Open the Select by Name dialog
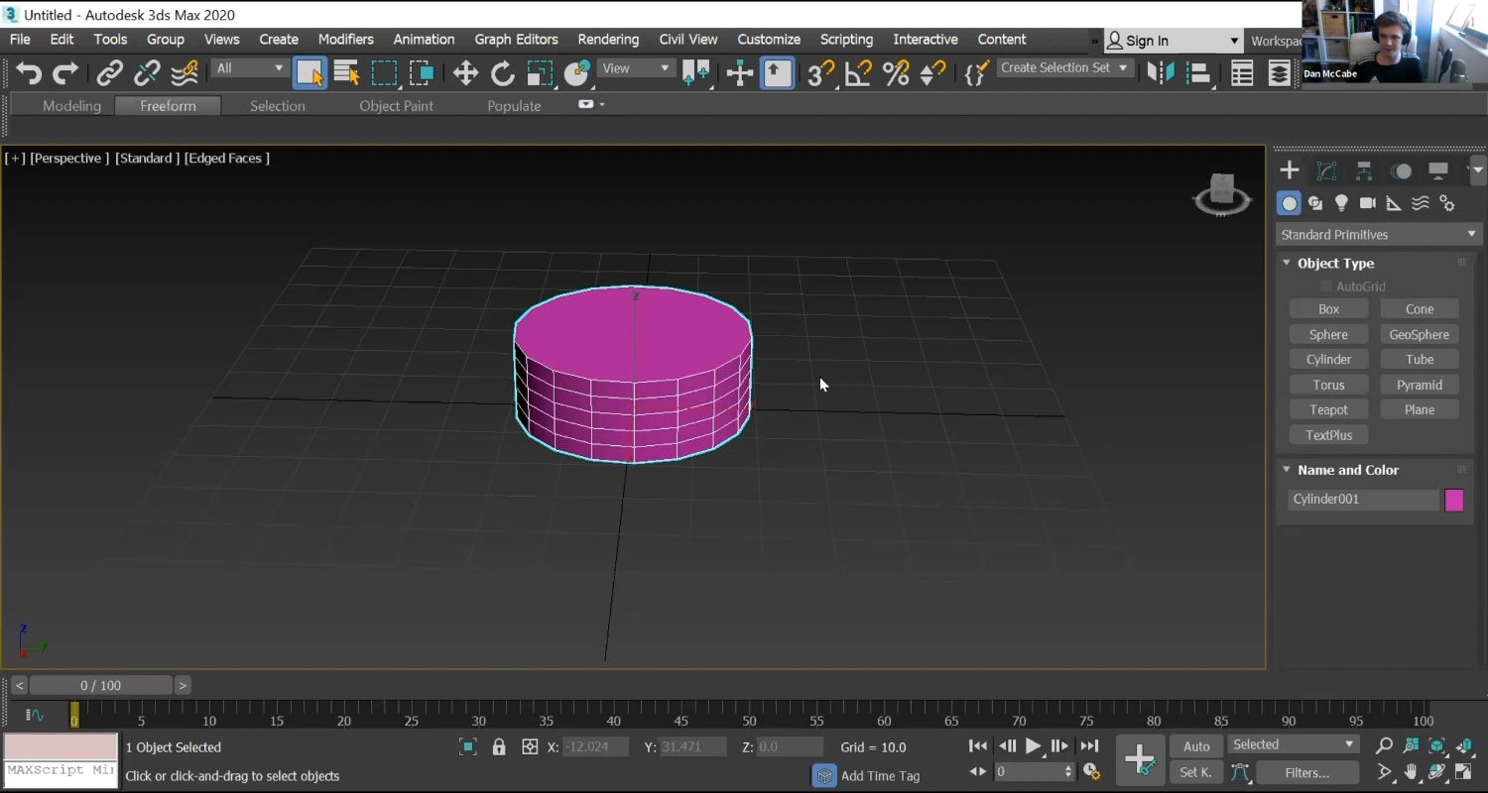The height and width of the screenshot is (793, 1488). (345, 72)
